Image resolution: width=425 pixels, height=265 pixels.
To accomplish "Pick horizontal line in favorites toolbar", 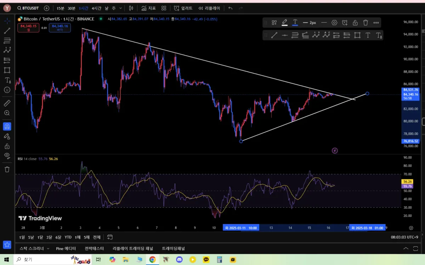I will click(284, 35).
